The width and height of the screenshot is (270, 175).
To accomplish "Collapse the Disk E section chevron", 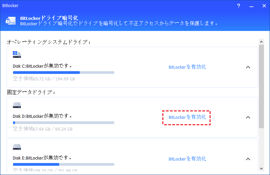I will 248,159.
